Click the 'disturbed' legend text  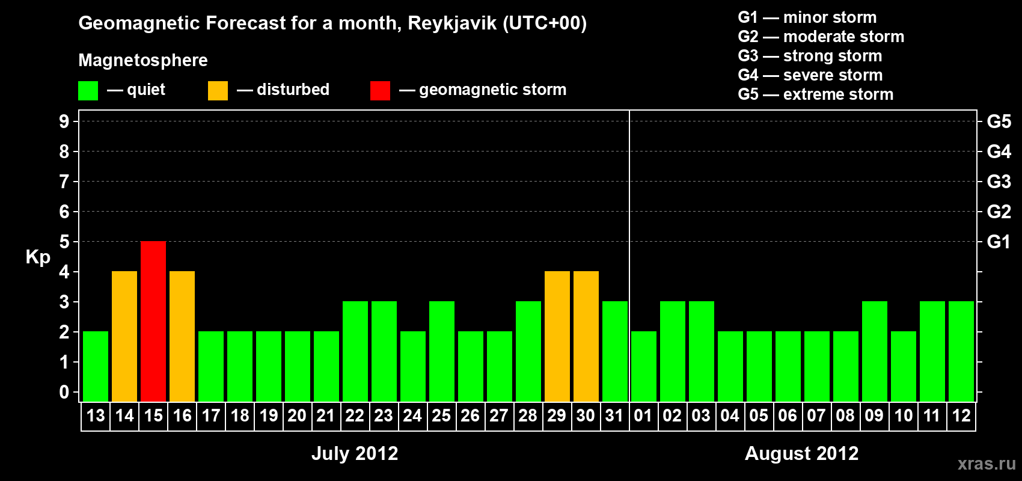point(293,90)
